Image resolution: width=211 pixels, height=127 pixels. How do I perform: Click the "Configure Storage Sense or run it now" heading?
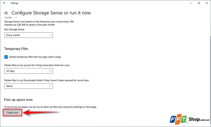[51, 13]
